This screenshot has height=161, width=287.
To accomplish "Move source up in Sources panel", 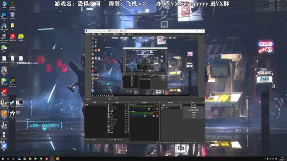I will [118, 139].
